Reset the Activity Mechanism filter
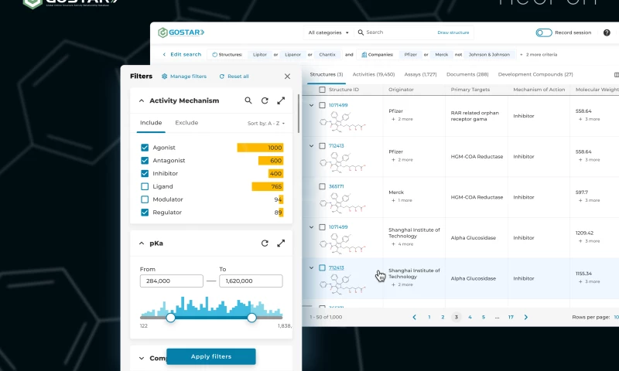Screen dimensions: 619x371 click(x=265, y=100)
